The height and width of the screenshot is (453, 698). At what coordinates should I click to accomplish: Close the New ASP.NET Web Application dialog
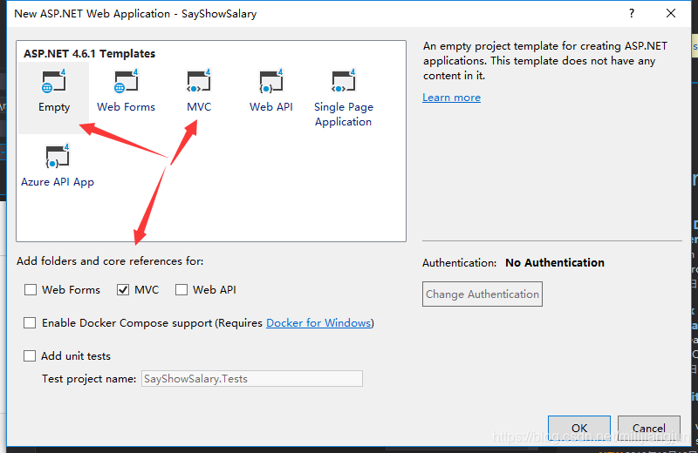click(671, 13)
